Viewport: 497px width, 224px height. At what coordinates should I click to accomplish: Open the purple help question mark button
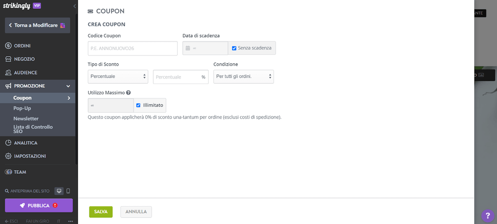pos(488,216)
